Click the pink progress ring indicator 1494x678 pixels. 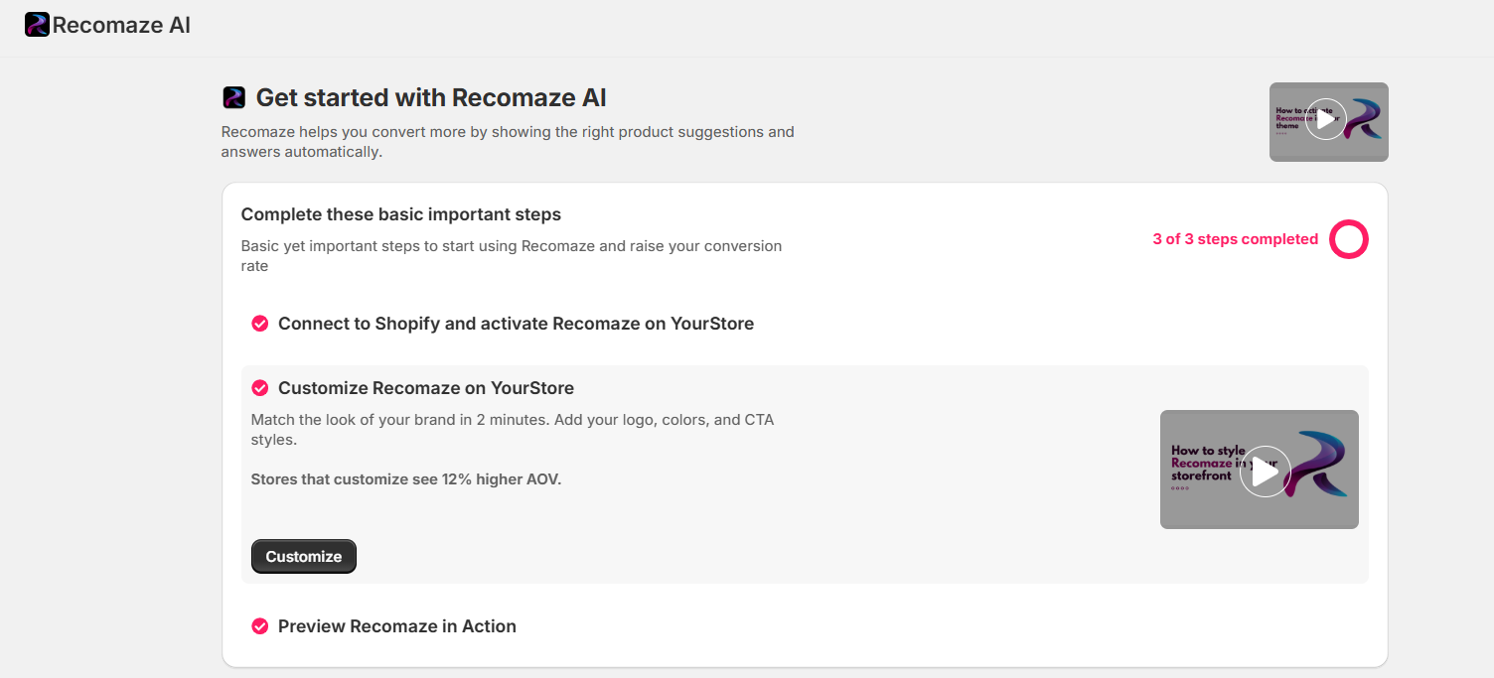[x=1349, y=239]
